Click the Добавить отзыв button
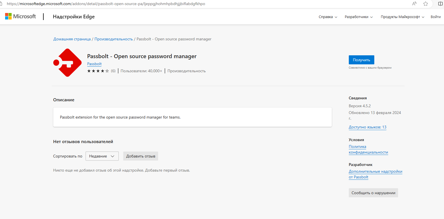The width and height of the screenshot is (444, 219). click(x=141, y=156)
